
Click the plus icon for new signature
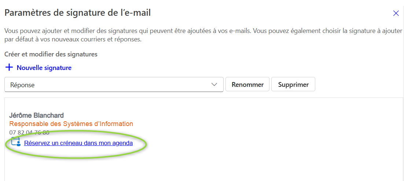(x=9, y=68)
